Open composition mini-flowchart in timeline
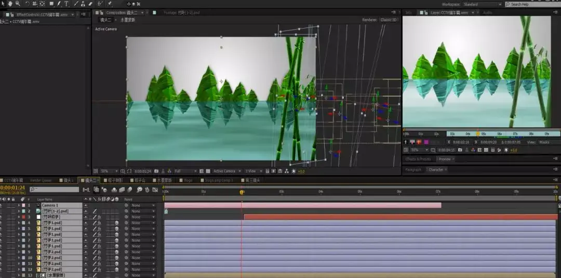This screenshot has height=278, width=561. [x=86, y=190]
